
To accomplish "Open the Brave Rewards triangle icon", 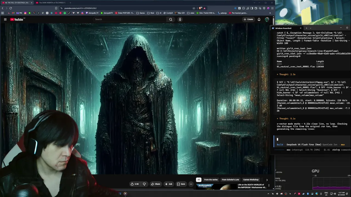I will tap(205, 8).
